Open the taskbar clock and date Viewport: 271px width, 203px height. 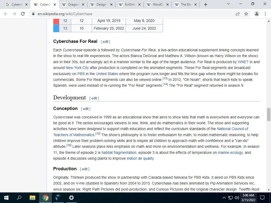(248, 198)
